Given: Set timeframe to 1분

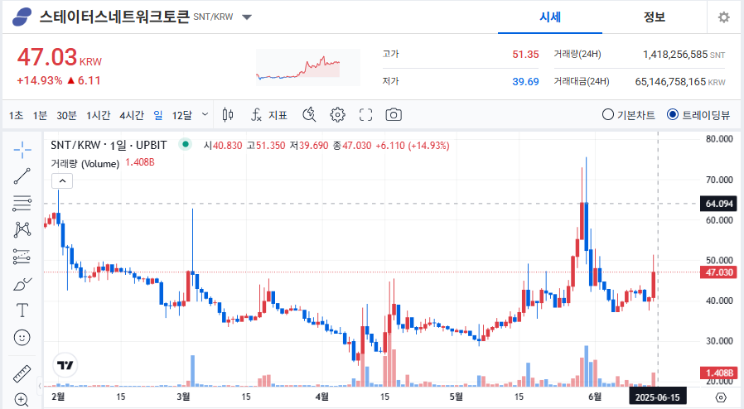Looking at the screenshot, I should click(40, 115).
